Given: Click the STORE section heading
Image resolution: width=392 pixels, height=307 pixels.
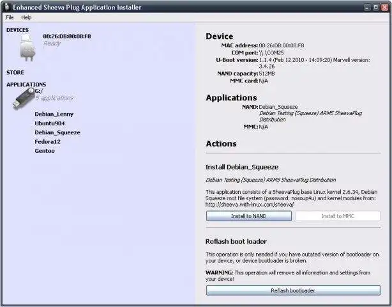Looking at the screenshot, I should coord(15,73).
